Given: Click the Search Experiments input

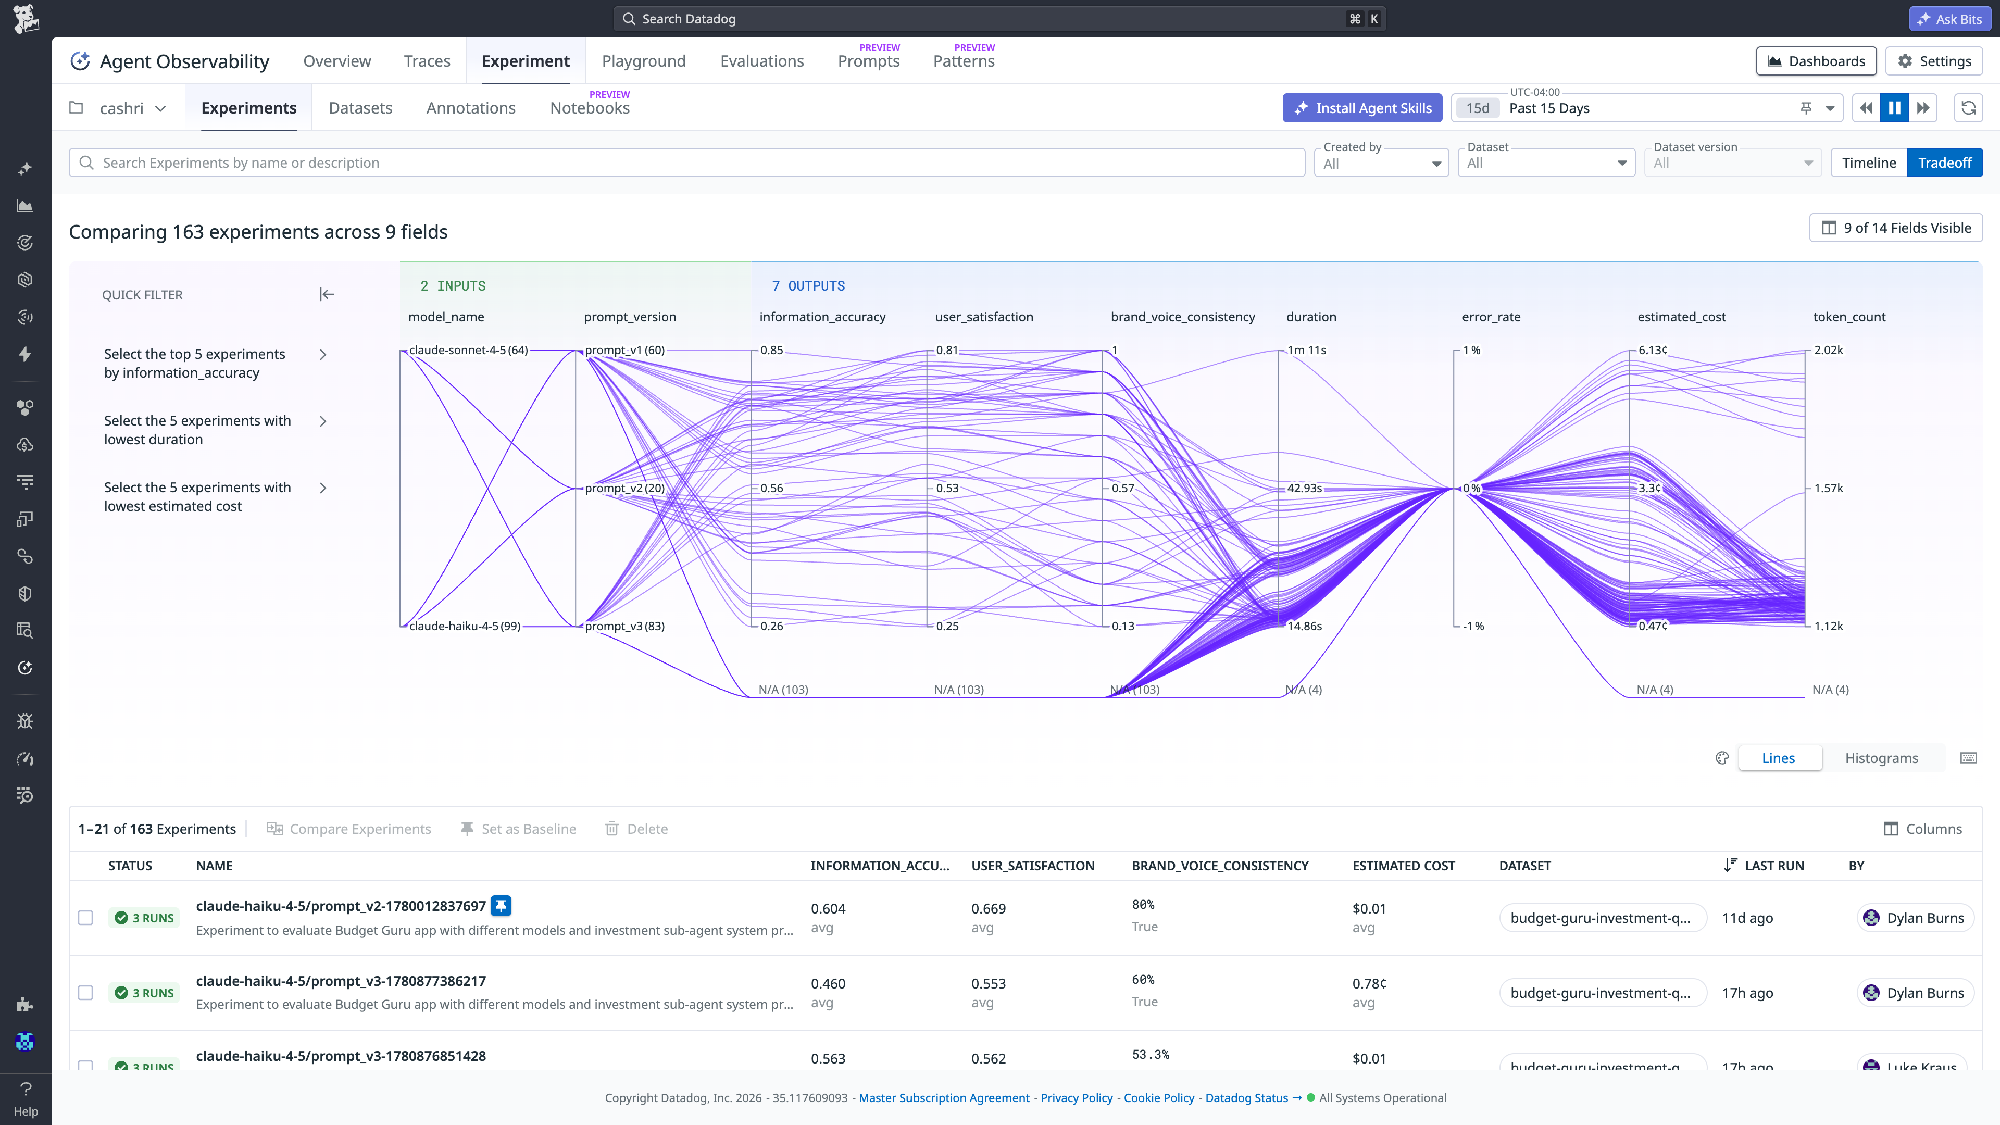Looking at the screenshot, I should [686, 162].
